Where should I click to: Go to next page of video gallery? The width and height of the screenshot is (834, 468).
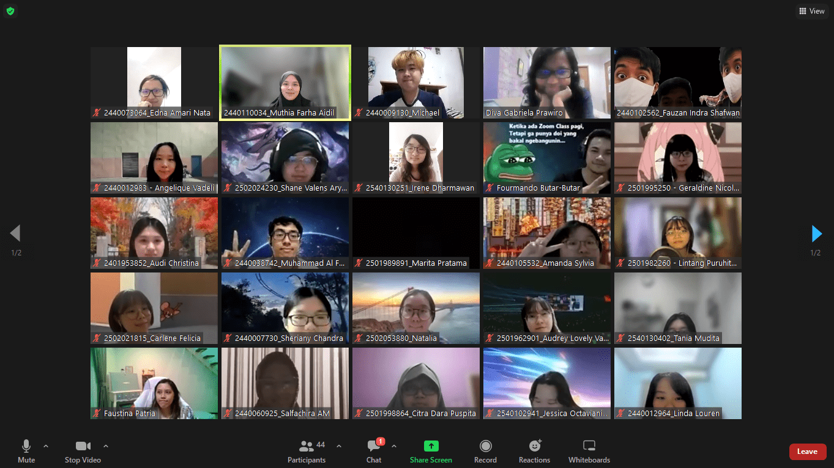816,233
